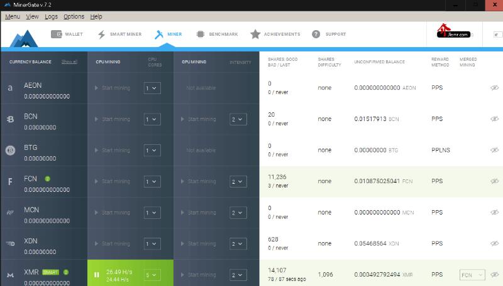Open the View menu
Viewport: 503px width, 286px height.
[32, 17]
